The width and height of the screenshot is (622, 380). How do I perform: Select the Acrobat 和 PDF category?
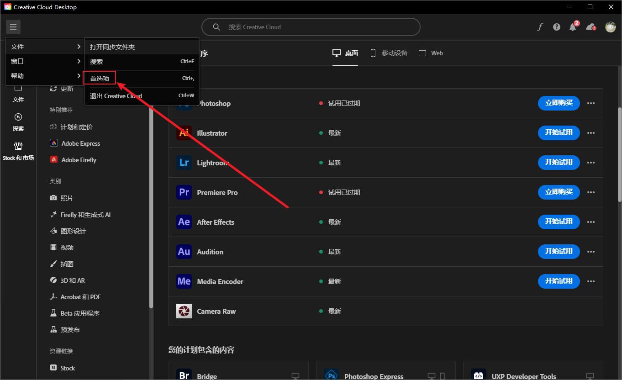(75, 297)
